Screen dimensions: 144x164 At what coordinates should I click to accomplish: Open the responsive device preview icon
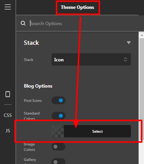[x=8, y=94]
